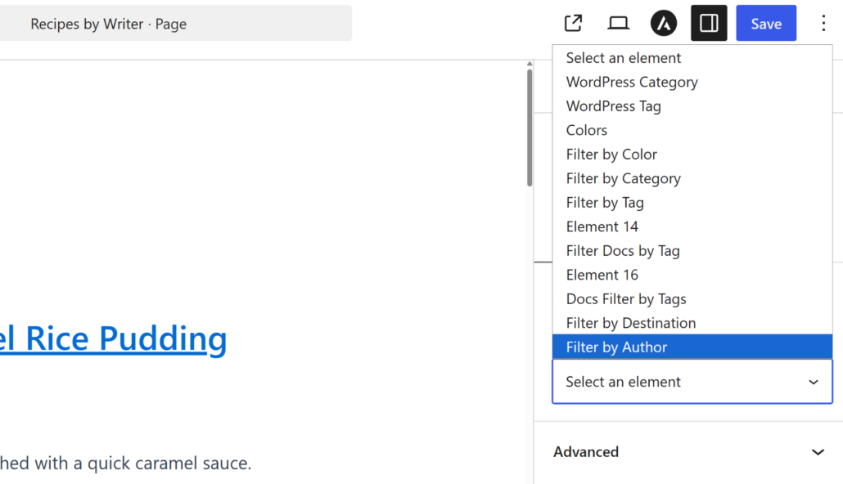The image size is (843, 484).
Task: Select Filter Docs by Tag option
Action: click(692, 251)
